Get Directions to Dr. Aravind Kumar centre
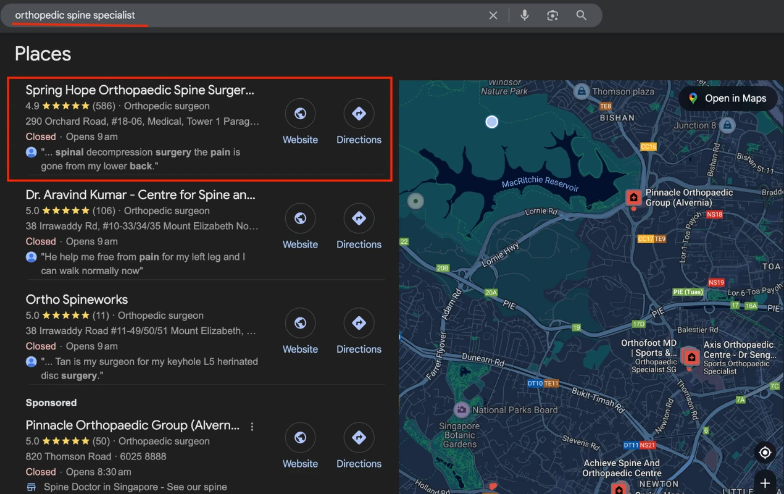 click(359, 227)
